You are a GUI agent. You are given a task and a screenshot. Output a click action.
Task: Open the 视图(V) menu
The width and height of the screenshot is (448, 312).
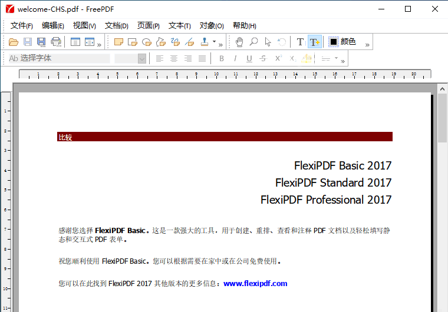click(84, 26)
